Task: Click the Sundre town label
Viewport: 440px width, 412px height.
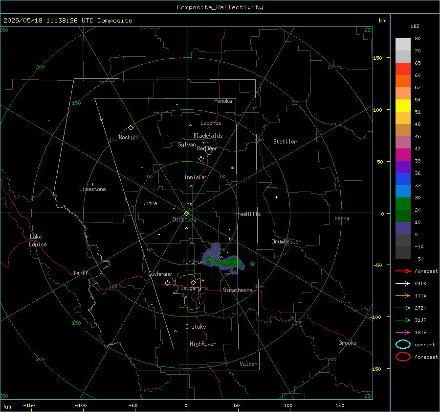Action: [148, 203]
